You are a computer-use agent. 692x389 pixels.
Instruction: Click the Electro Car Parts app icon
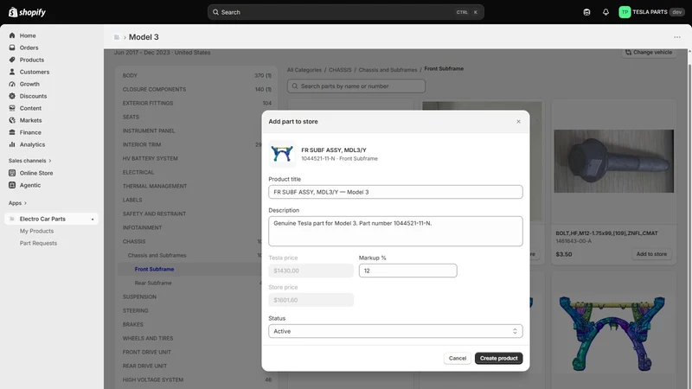tap(12, 219)
